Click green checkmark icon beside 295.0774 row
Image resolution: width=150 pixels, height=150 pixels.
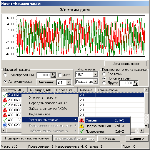click(x=5, y=105)
